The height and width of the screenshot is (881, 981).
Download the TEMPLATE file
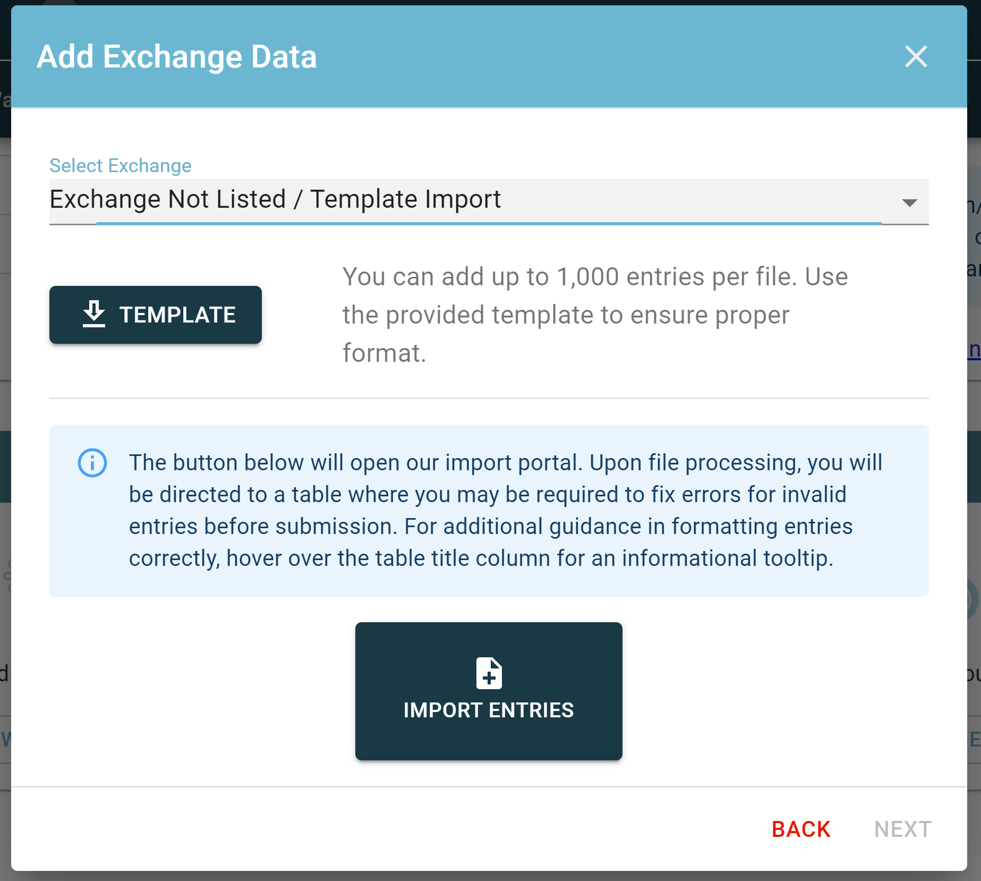tap(156, 315)
